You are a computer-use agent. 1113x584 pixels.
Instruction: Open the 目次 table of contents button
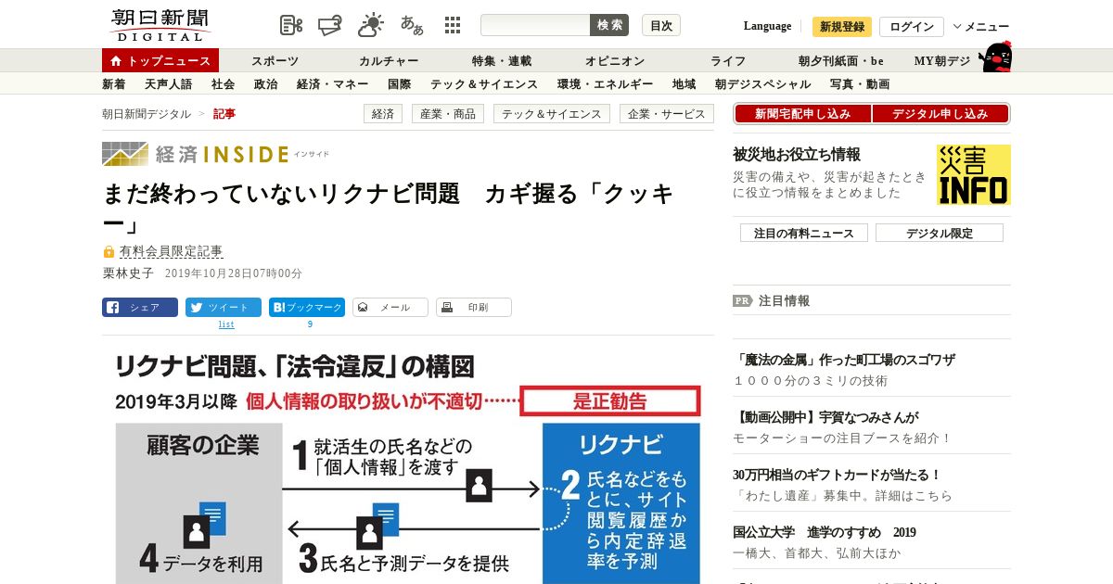pos(661,25)
